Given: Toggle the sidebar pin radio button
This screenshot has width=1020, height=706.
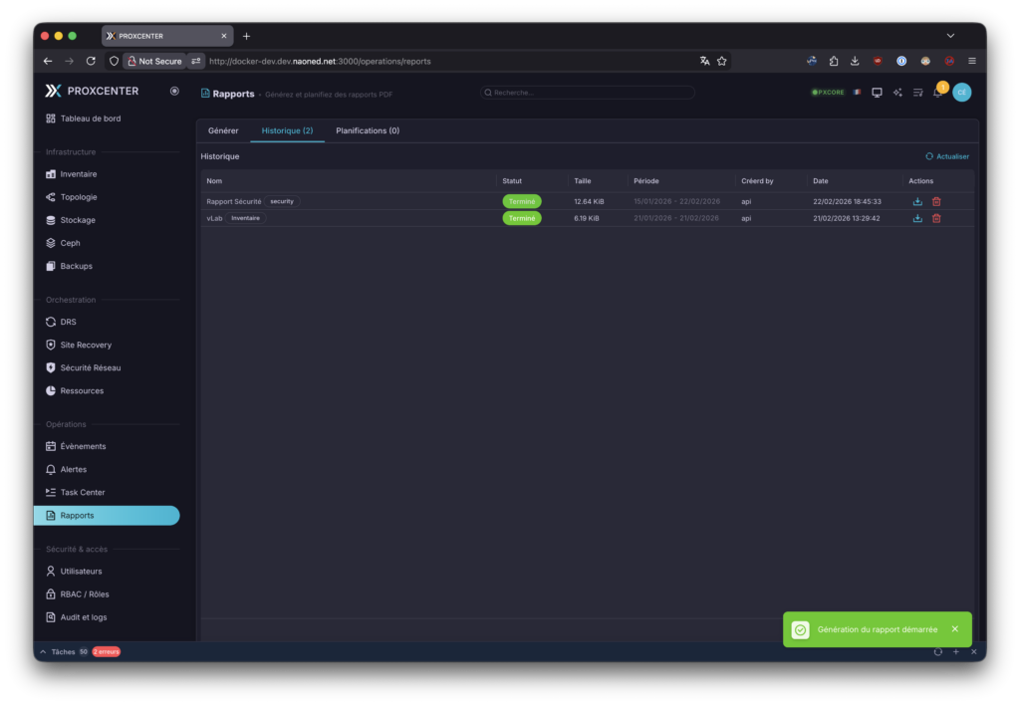Looking at the screenshot, I should pyautogui.click(x=174, y=91).
